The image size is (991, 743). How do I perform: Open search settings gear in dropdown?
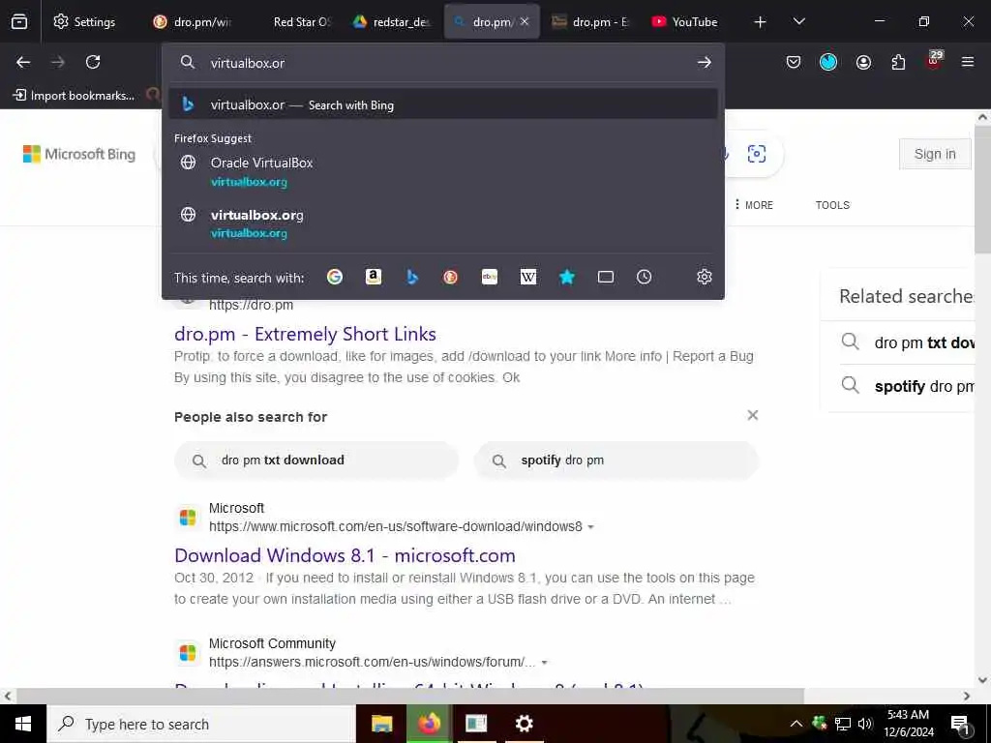coord(705,277)
